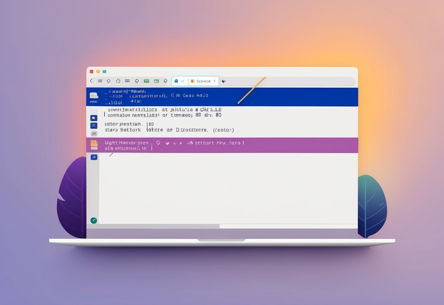This screenshot has width=444, height=305.
Task: Open the orange grid icon in the sidebar
Action: (x=94, y=143)
